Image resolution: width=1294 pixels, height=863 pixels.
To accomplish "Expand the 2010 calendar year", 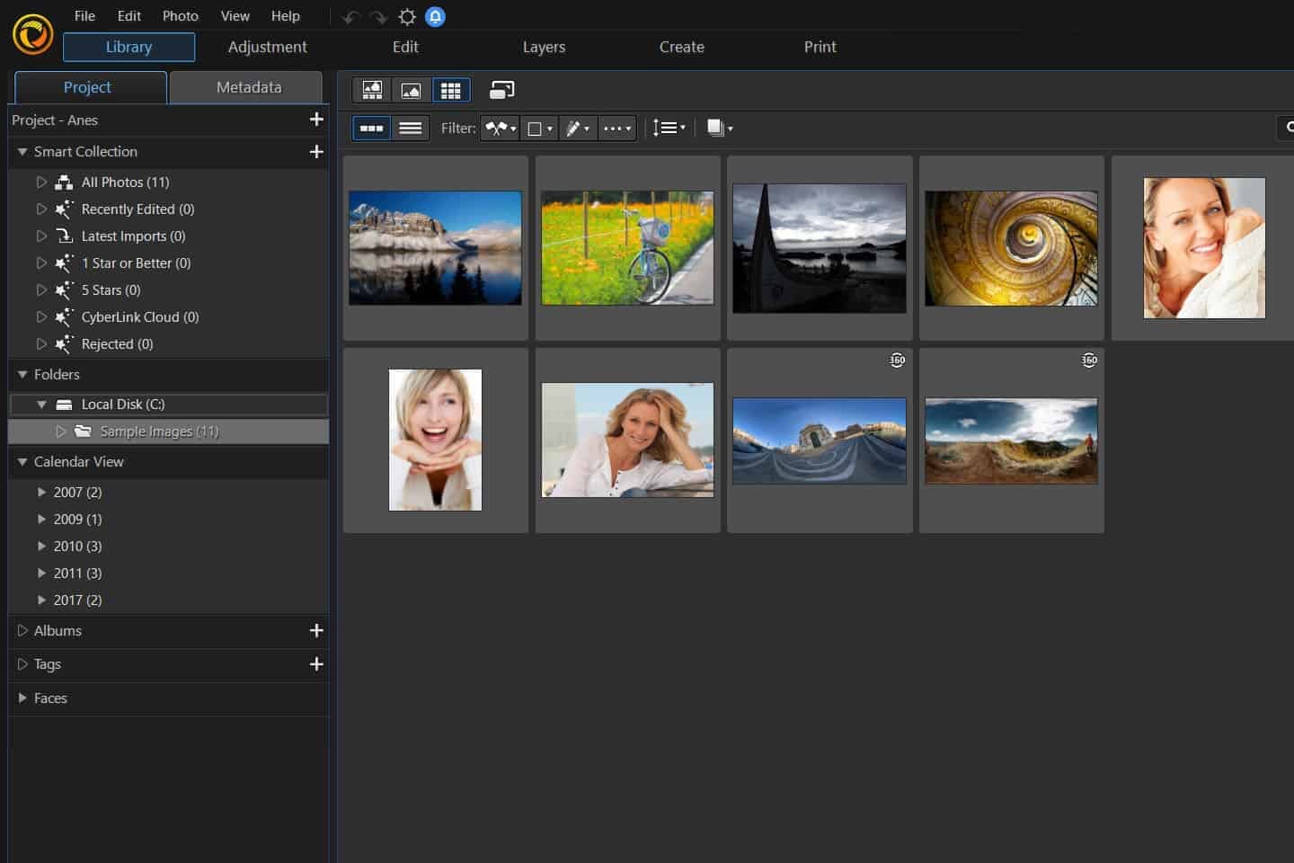I will [41, 547].
